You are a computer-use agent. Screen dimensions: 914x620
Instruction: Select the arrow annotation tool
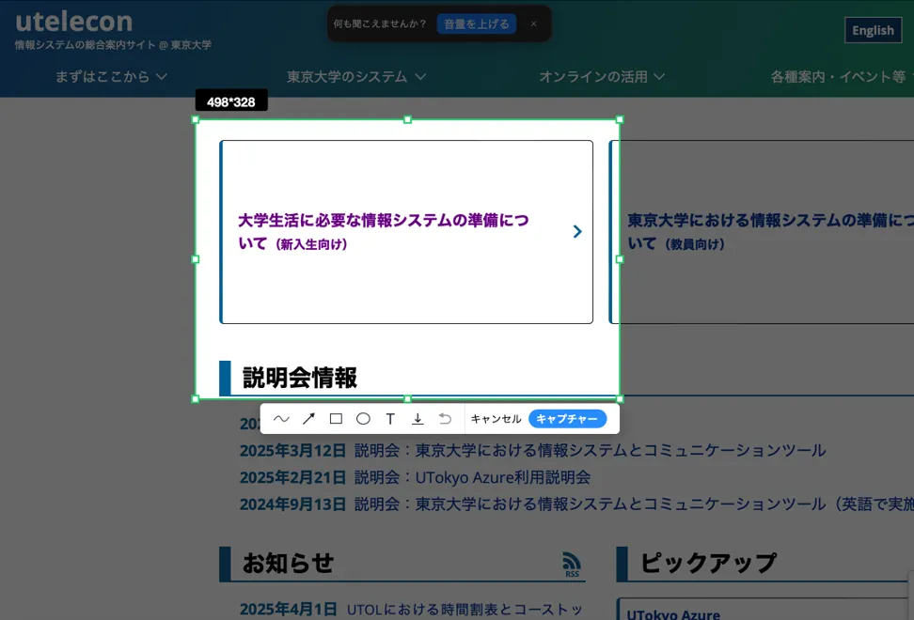308,419
